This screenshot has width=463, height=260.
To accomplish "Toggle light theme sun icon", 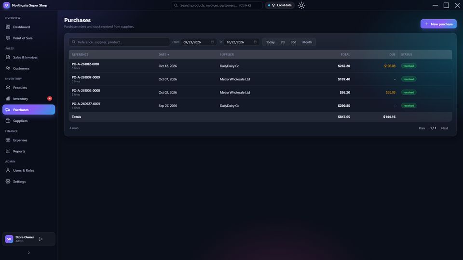I will click(x=301, y=5).
